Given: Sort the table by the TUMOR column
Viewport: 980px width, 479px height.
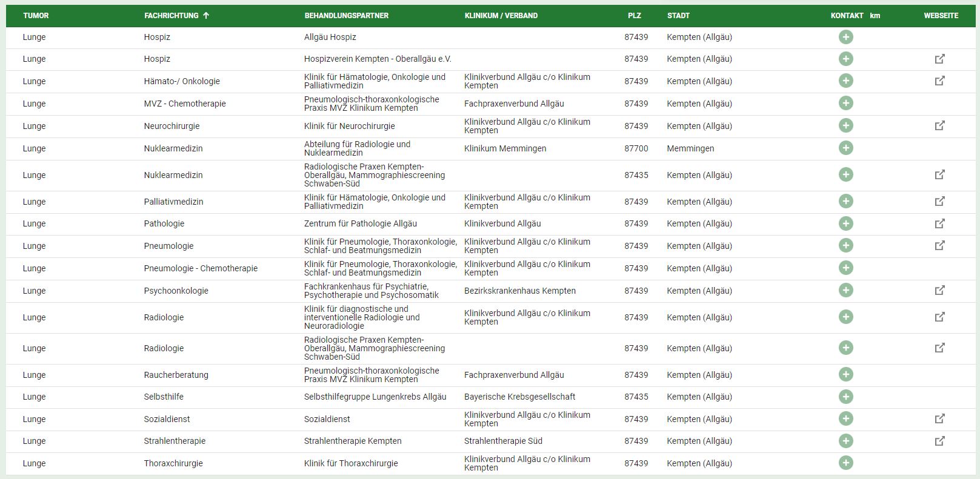Looking at the screenshot, I should point(36,16).
